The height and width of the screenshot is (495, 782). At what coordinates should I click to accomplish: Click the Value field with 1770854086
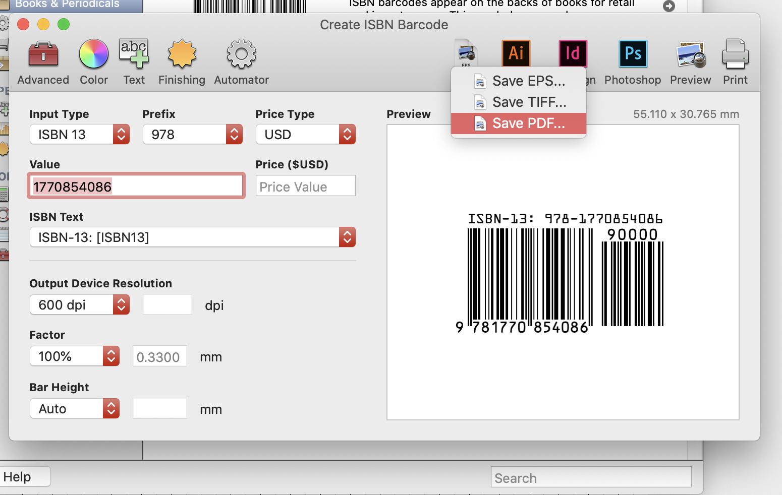click(136, 186)
